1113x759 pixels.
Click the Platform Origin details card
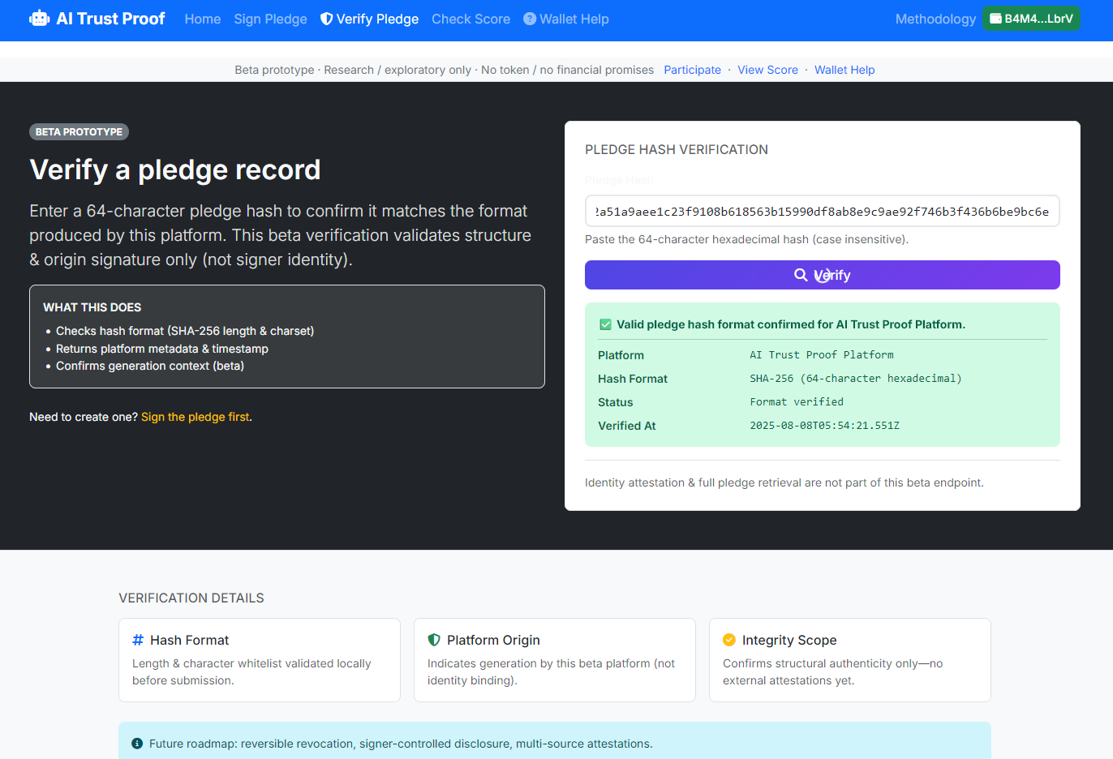click(x=555, y=660)
